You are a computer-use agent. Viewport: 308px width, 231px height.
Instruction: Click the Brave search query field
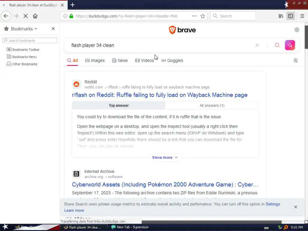pyautogui.click(x=161, y=45)
